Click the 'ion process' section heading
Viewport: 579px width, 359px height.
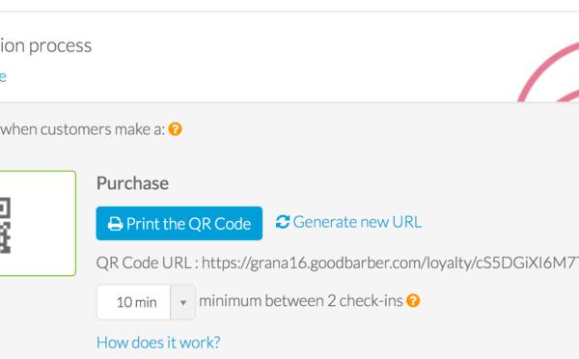point(45,46)
